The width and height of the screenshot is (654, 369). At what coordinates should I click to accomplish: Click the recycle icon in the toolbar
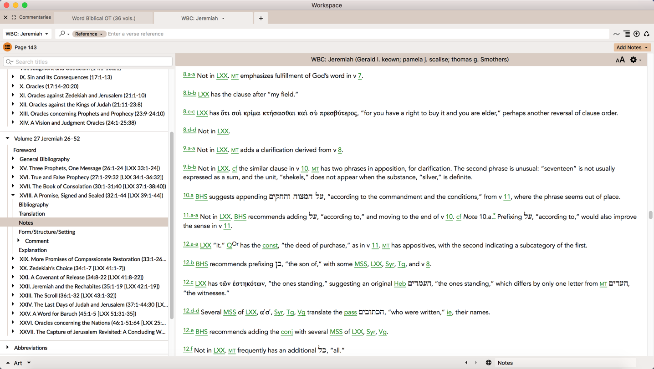click(647, 34)
